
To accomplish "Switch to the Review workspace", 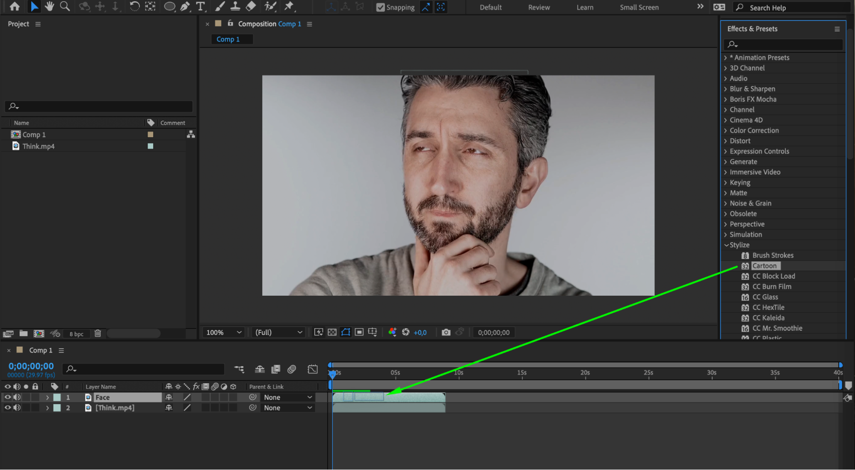I will click(538, 7).
